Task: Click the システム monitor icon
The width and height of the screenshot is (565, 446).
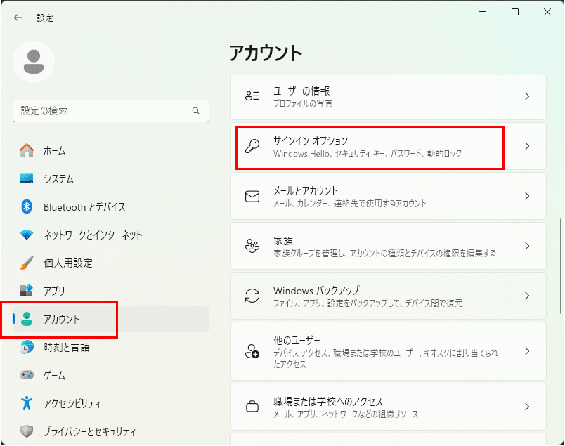Action: (27, 178)
